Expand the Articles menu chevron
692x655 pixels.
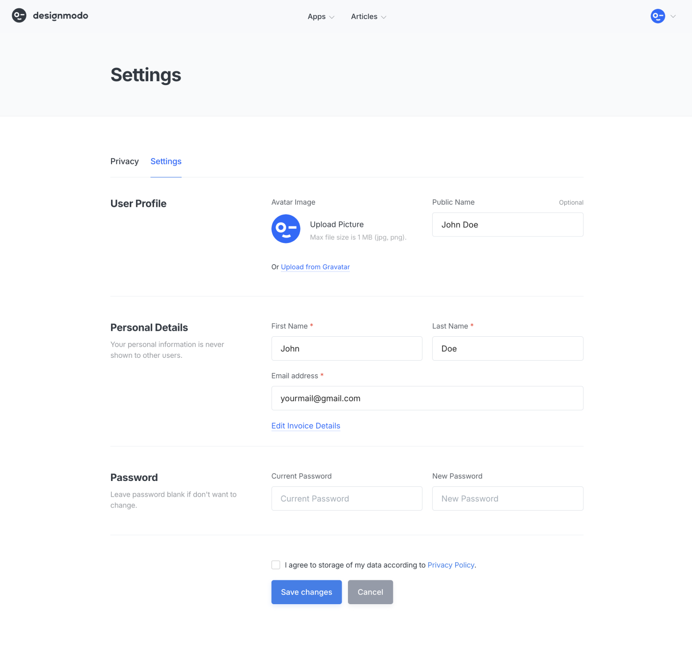(384, 17)
